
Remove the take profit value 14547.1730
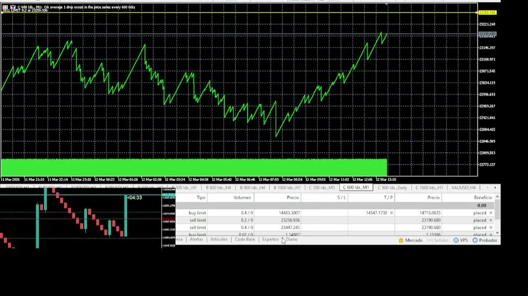pyautogui.click(x=391, y=213)
